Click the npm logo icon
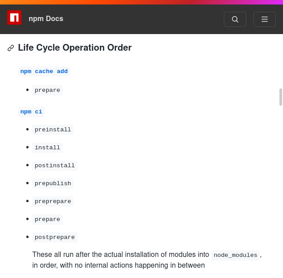This screenshot has width=283, height=278. 14,17
